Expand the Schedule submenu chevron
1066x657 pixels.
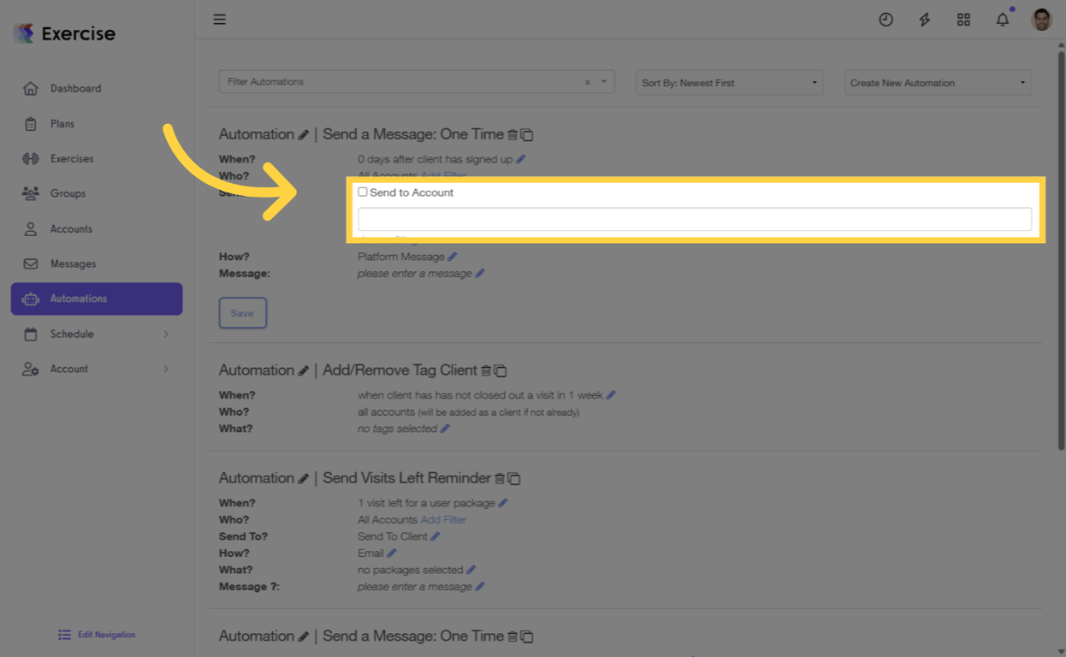(166, 334)
